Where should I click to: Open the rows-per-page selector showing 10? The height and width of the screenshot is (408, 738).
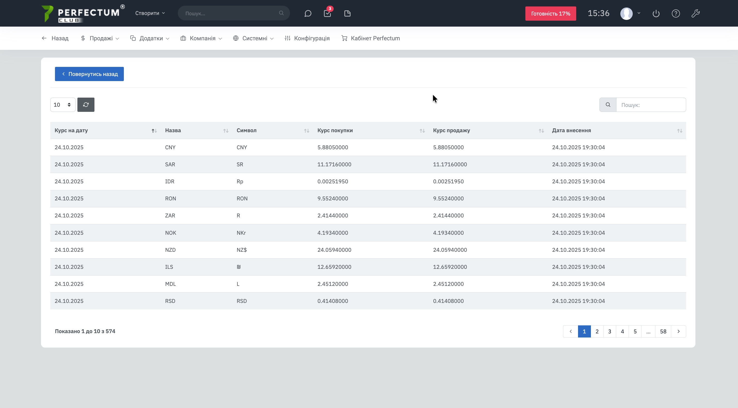click(x=62, y=105)
